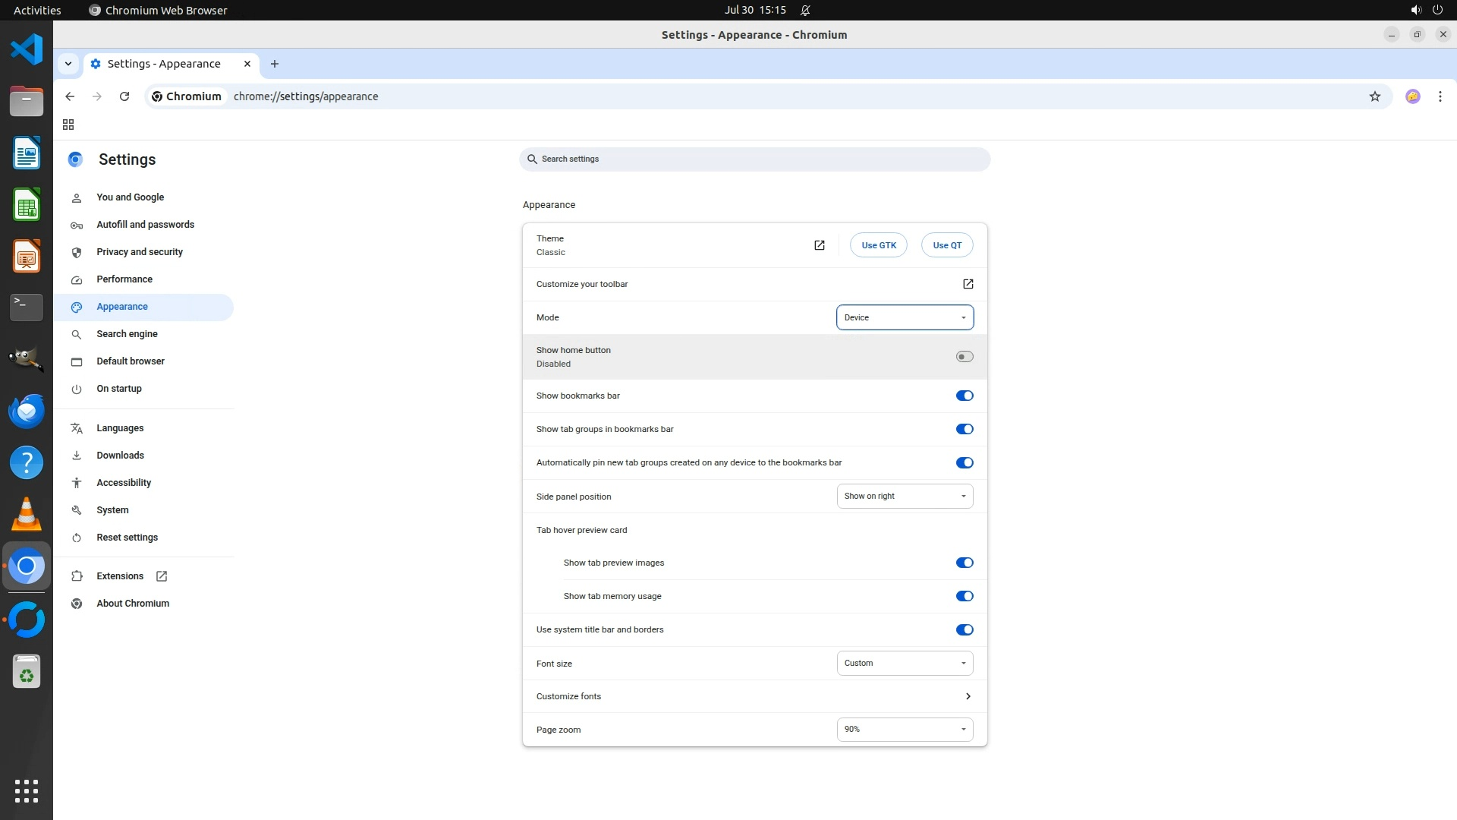Open the Search engine section

click(127, 334)
